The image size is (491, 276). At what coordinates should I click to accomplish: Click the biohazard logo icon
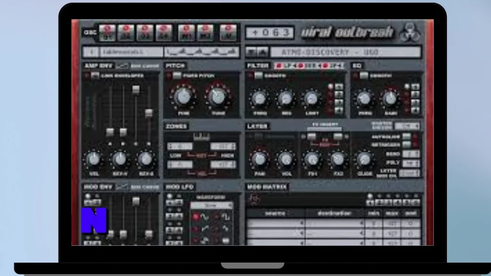(409, 33)
